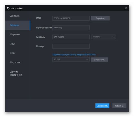134x117 pixels.
Task: Click the Модель field showing SM-A908N
Action: pyautogui.click(x=71, y=37)
